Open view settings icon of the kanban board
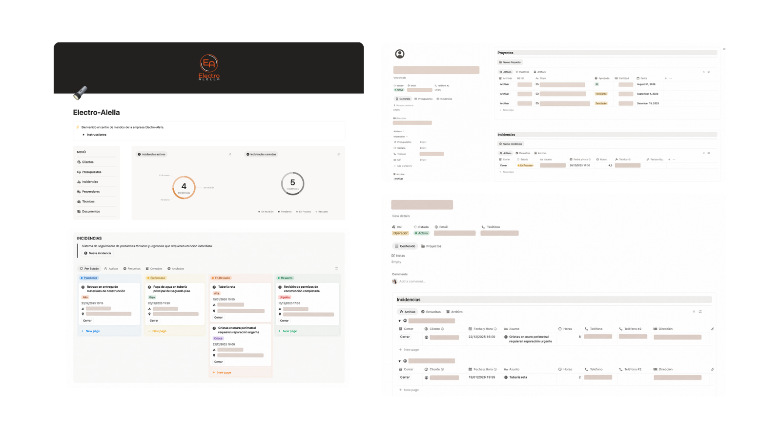The width and height of the screenshot is (781, 439). coord(336,268)
